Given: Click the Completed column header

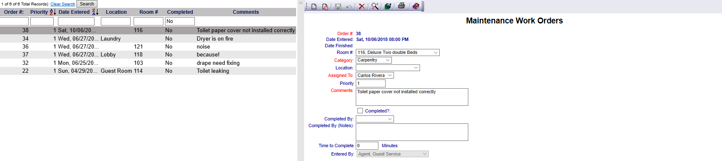Looking at the screenshot, I should [180, 12].
